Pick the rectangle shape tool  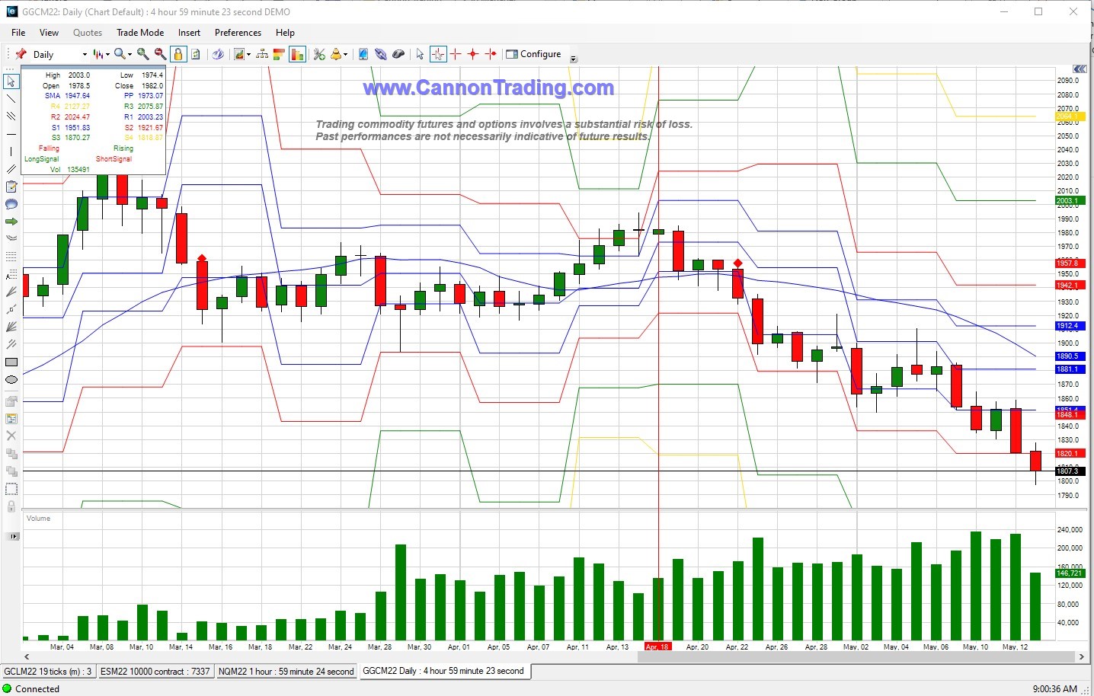(11, 362)
